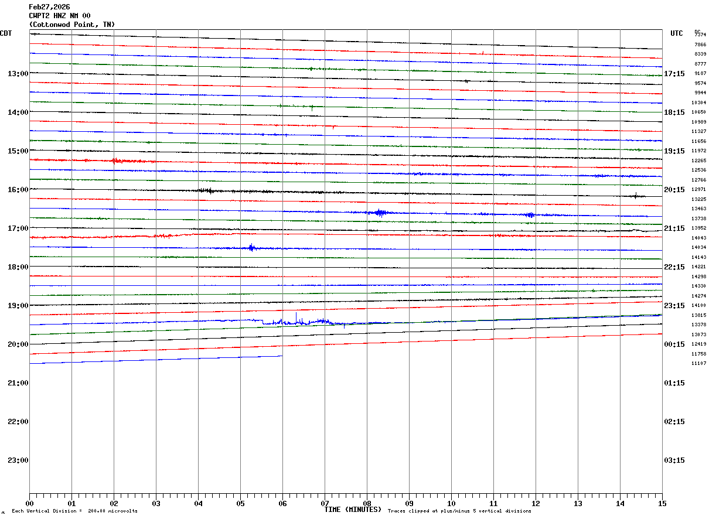Click the "19:15" UTC time label
Image resolution: width=709 pixels, height=519 pixels.
674,151
